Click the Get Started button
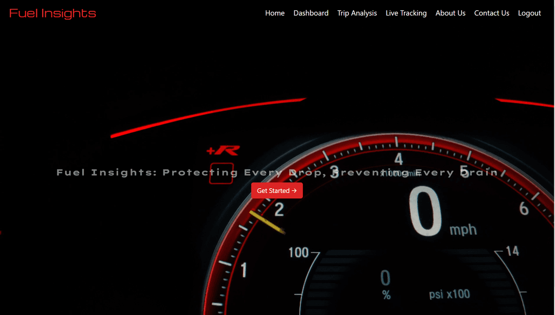The image size is (555, 315). click(277, 191)
